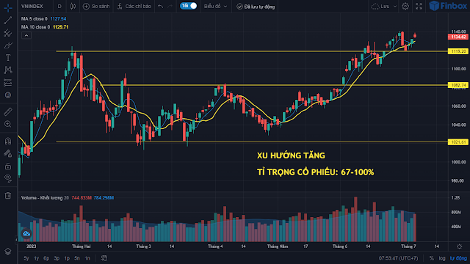This screenshot has width=470, height=264.
Task: Toggle Đã lưu tự động autosave
Action: coord(256,7)
